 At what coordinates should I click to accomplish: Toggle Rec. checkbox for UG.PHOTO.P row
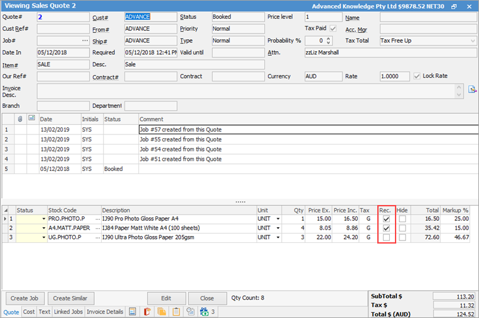click(386, 237)
